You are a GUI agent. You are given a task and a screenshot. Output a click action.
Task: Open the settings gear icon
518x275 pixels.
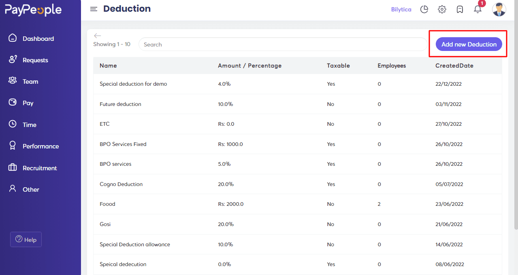pos(442,9)
